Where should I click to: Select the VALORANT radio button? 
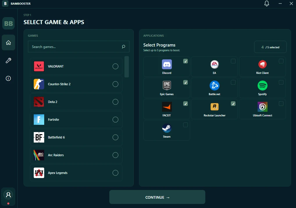click(115, 66)
